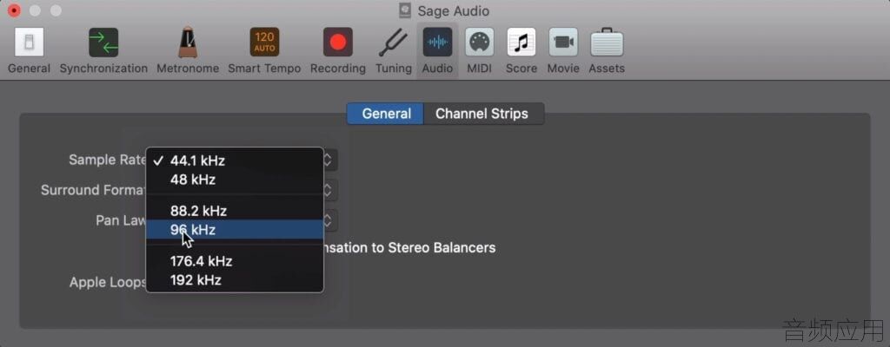Choose 88.2 kHz sample rate
This screenshot has width=890, height=347.
coord(235,211)
